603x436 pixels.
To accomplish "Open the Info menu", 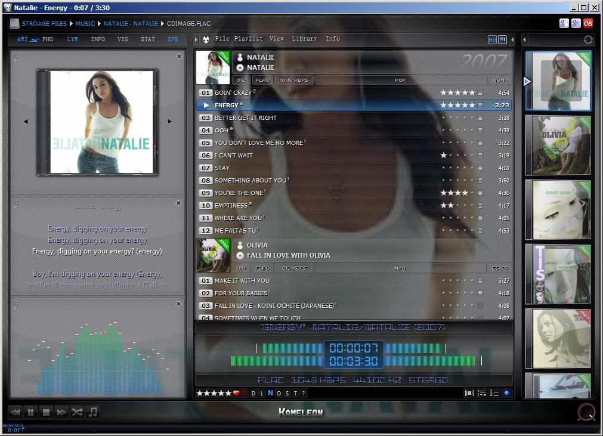I will [333, 39].
